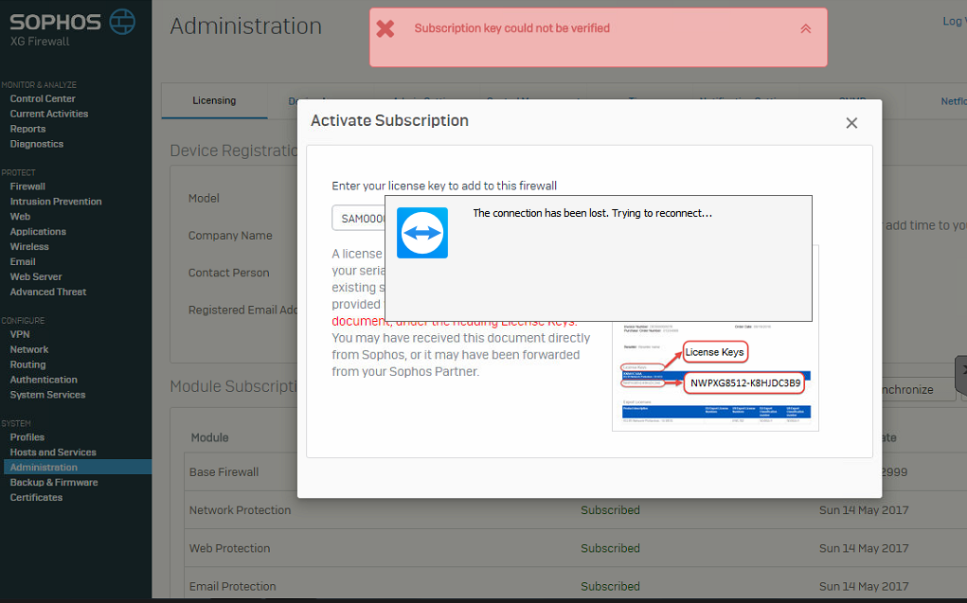Click the license key sample document thumbnail
Image resolution: width=967 pixels, height=603 pixels.
click(x=715, y=376)
